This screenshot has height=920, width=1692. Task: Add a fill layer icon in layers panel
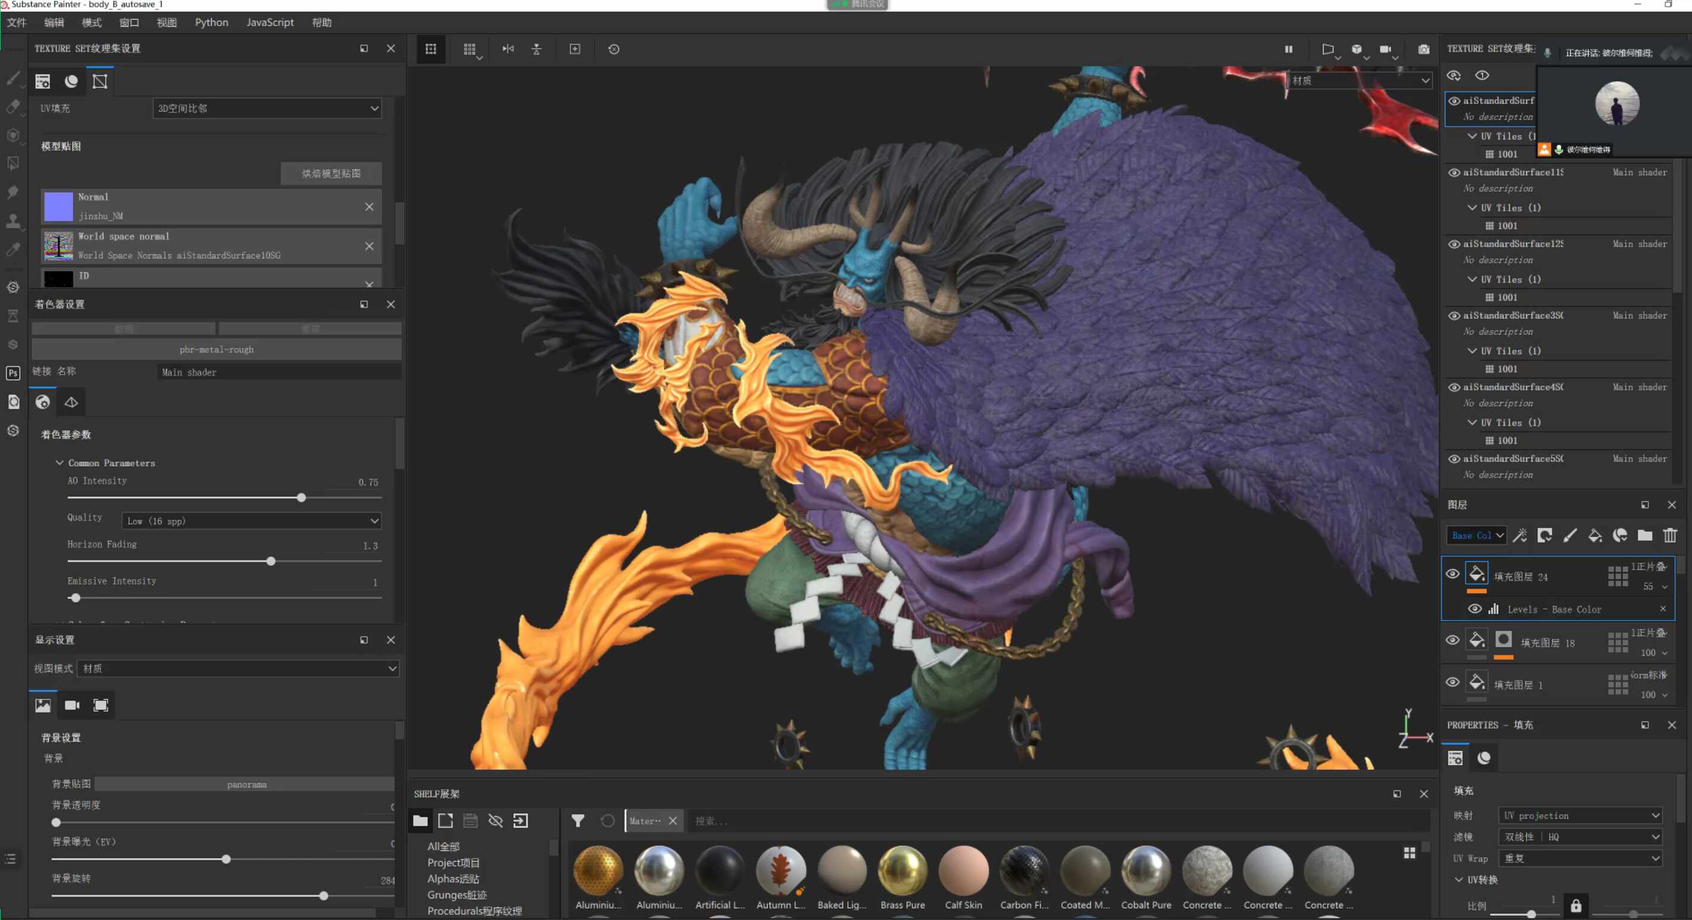tap(1595, 535)
